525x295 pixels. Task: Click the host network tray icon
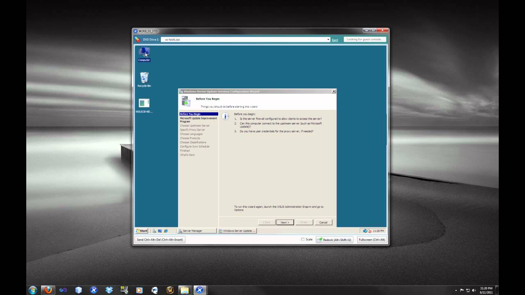(468, 290)
